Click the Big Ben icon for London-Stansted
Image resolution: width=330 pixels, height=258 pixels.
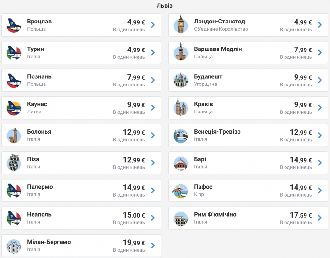pos(180,25)
